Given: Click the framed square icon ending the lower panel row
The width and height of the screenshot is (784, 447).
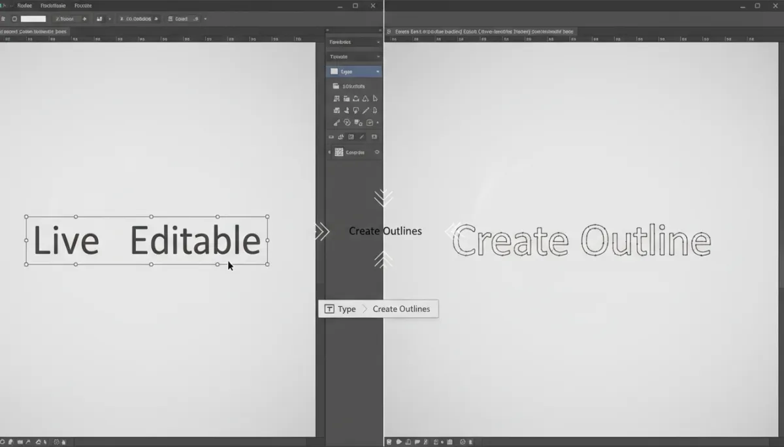Looking at the screenshot, I should click(374, 137).
